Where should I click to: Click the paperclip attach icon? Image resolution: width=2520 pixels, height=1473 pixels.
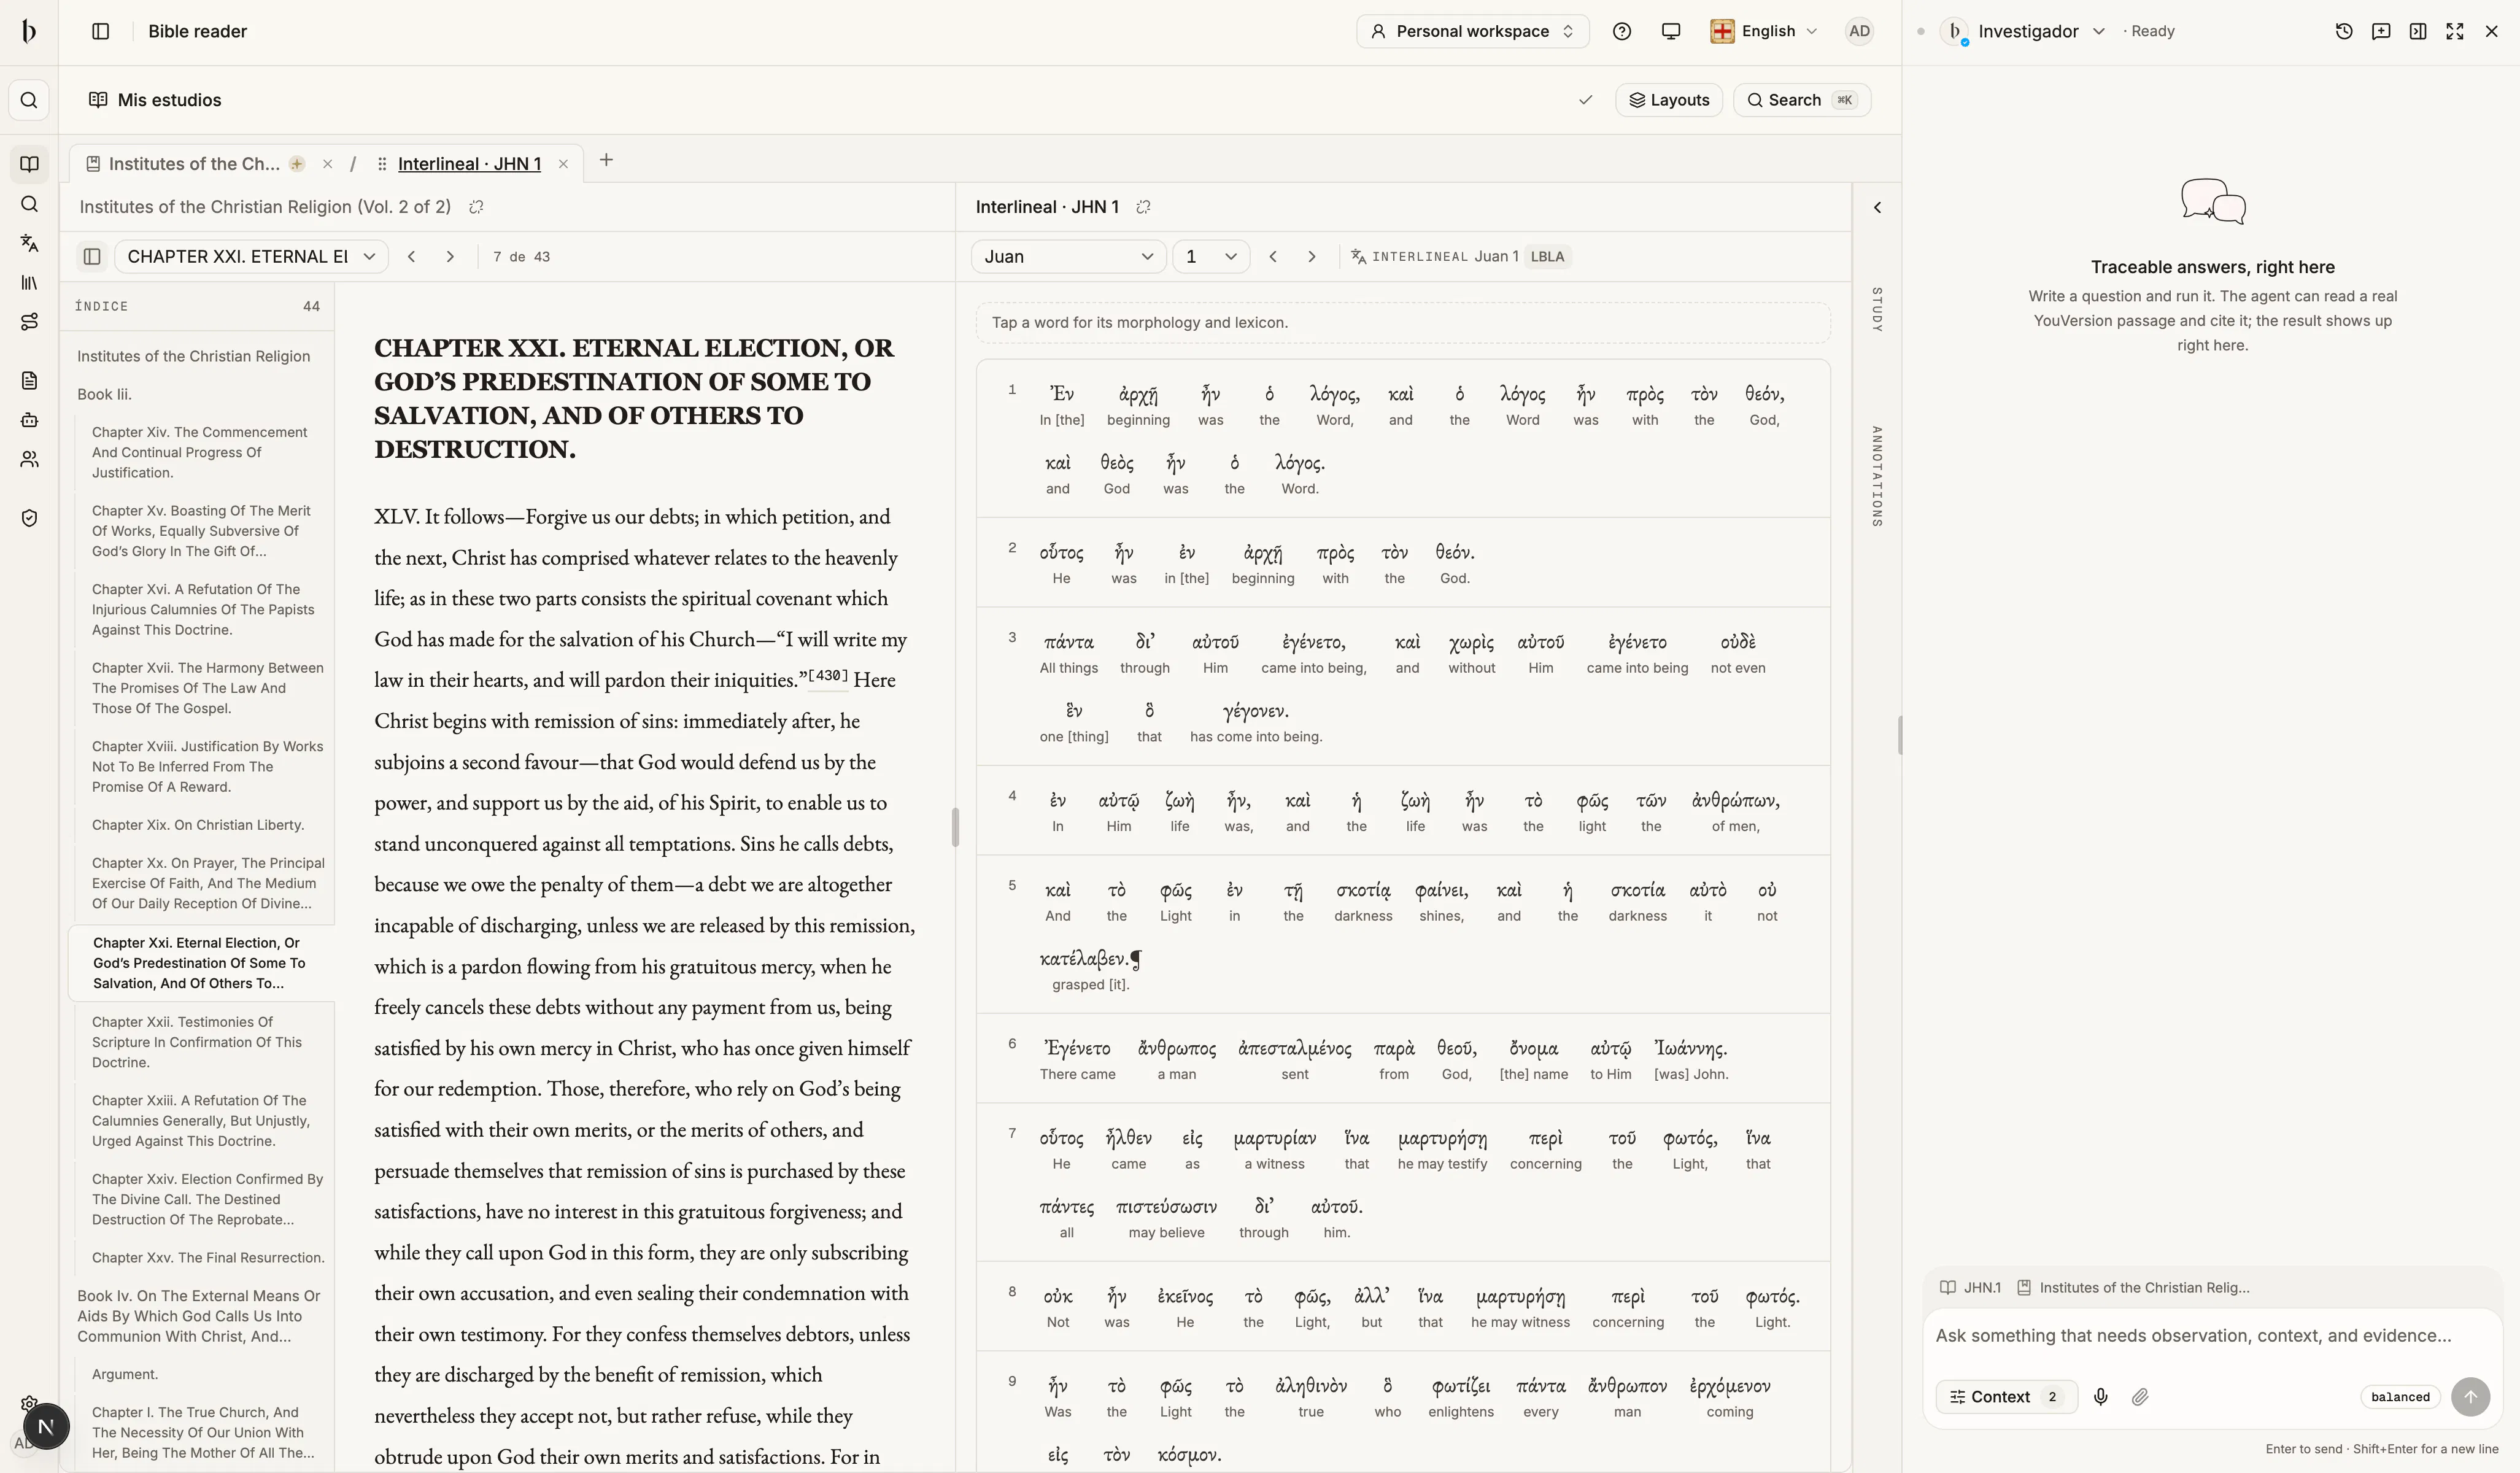click(2140, 1397)
